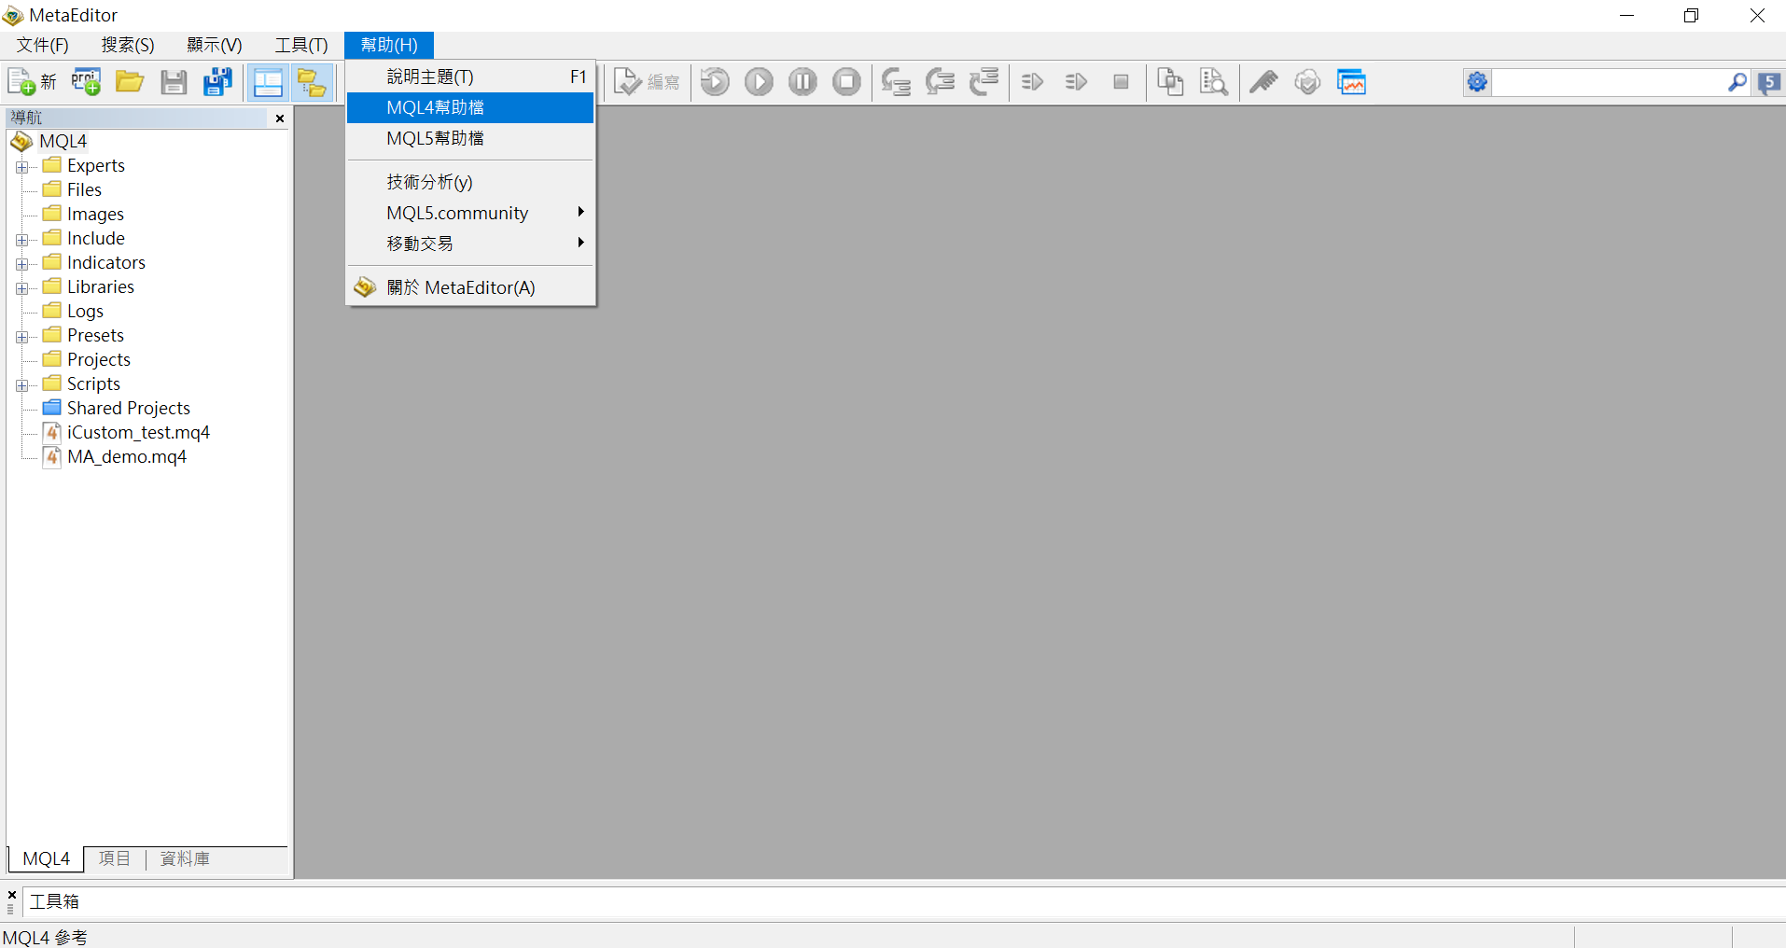The image size is (1786, 948).
Task: Open the 移動交易 submenu
Action: pos(470,244)
